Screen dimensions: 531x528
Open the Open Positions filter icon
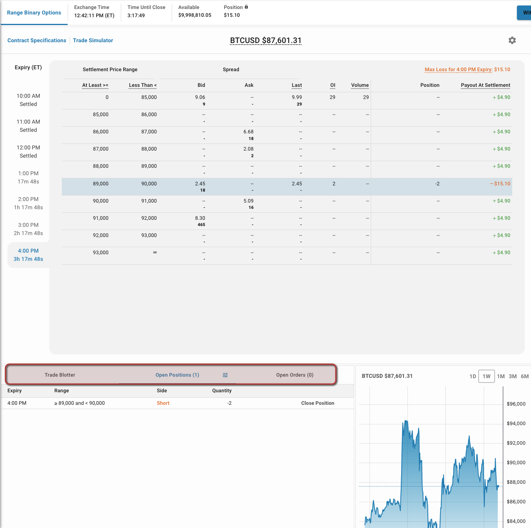tap(225, 375)
